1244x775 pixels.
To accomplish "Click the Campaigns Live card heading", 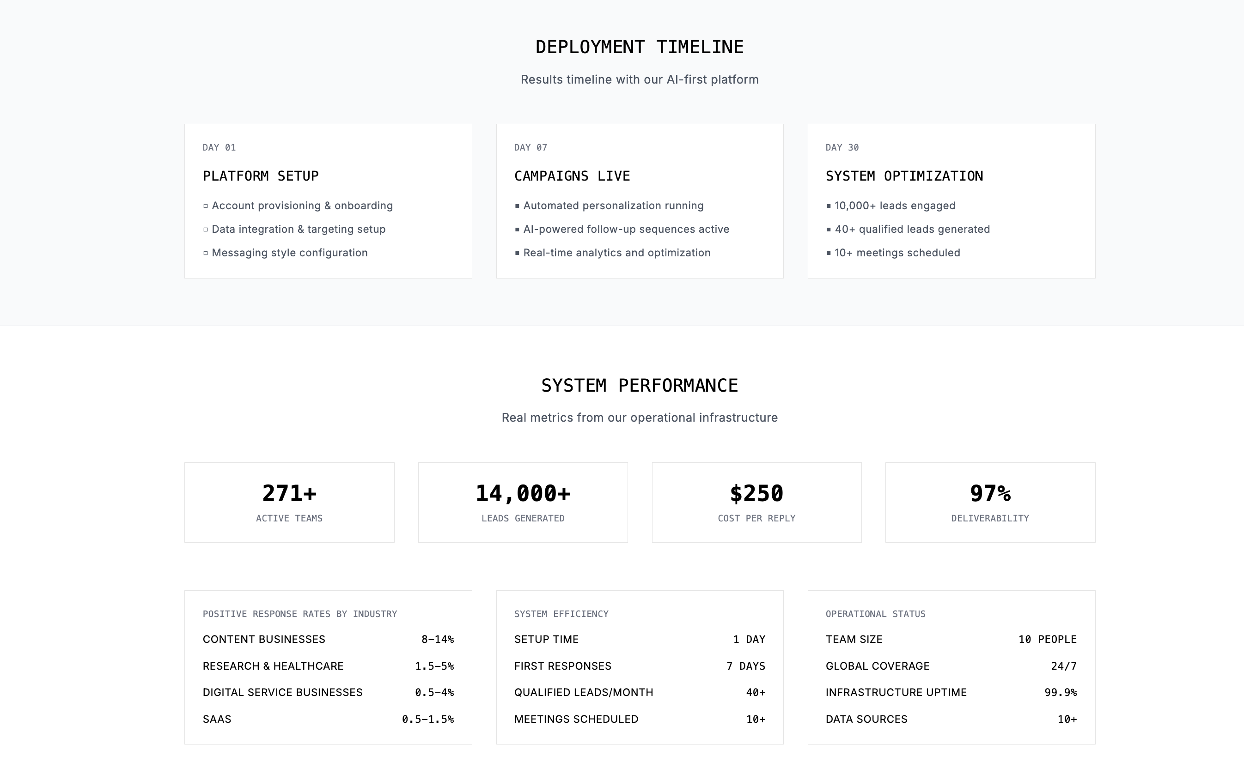I will pyautogui.click(x=572, y=176).
